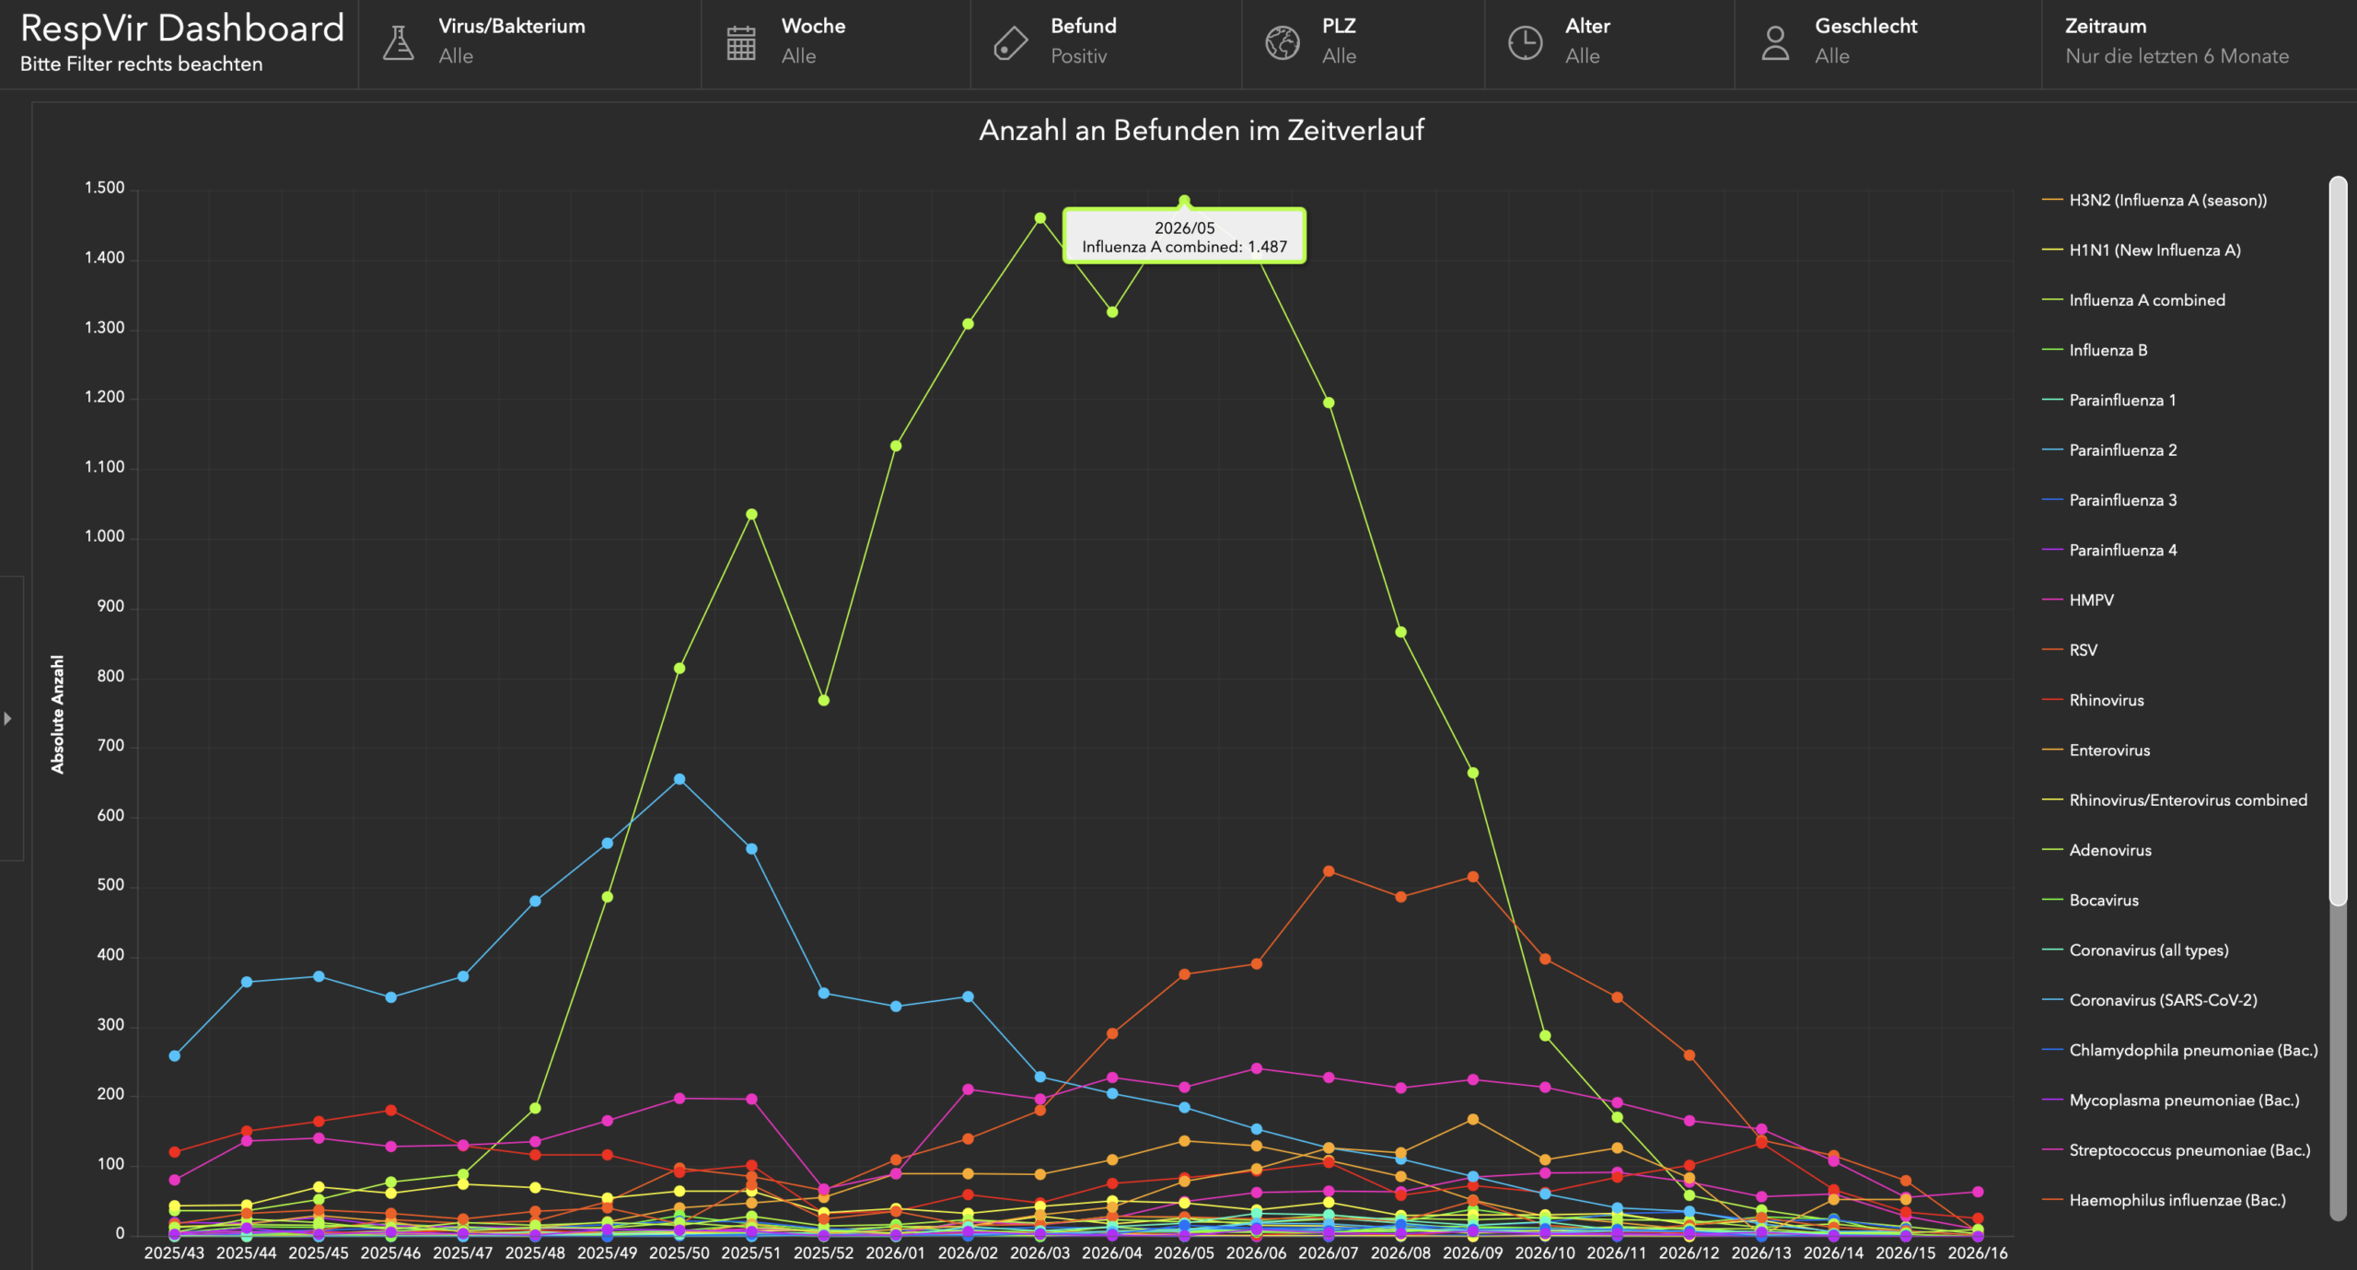Click the flask icon for Virus/Bakterium
The image size is (2357, 1270).
point(398,42)
